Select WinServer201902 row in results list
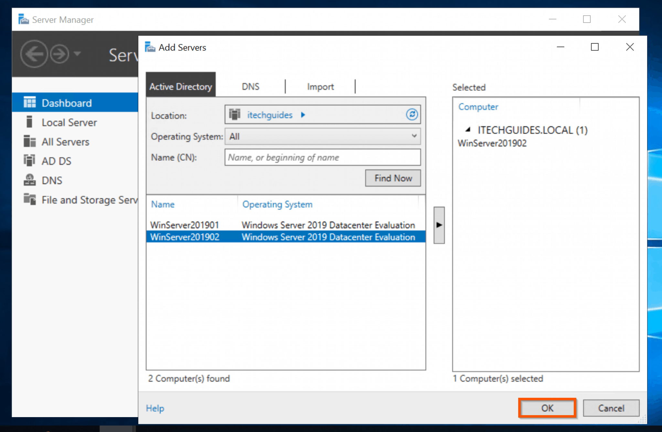662x432 pixels. (x=286, y=237)
